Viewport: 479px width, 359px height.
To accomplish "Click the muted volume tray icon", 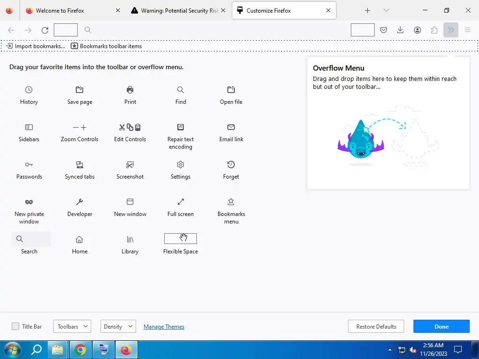I will [413, 350].
